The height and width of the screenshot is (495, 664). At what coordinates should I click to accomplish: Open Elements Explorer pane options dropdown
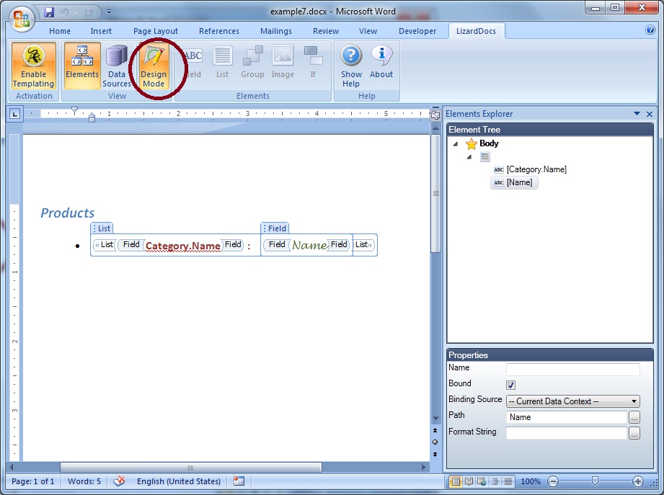pyautogui.click(x=637, y=113)
